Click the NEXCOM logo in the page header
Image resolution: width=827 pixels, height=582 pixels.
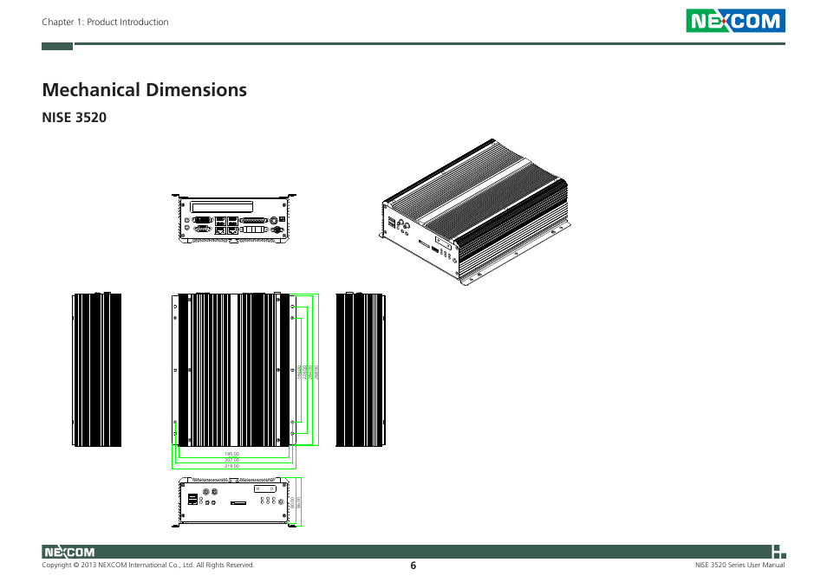[x=735, y=21]
